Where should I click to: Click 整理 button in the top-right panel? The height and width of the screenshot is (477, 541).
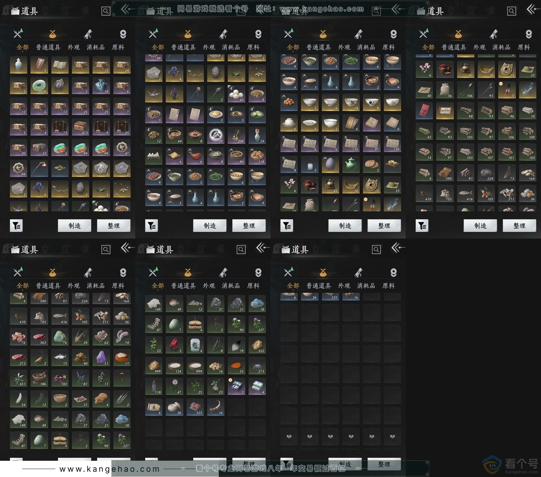[x=519, y=226]
